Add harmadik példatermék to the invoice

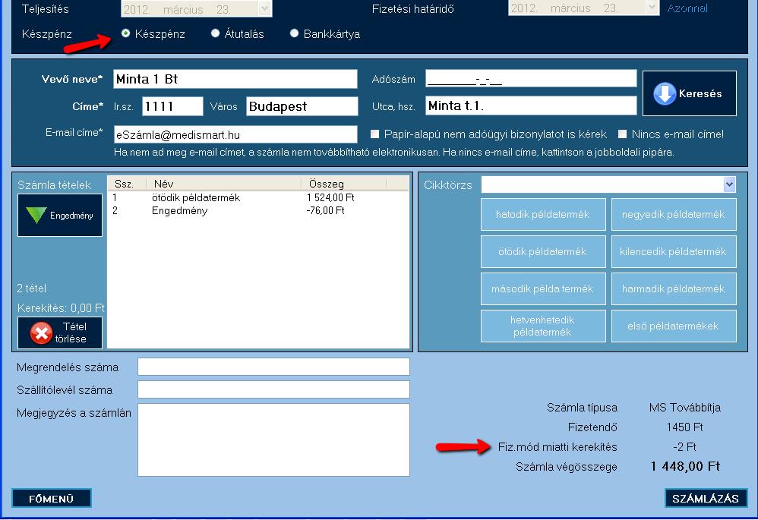click(674, 288)
